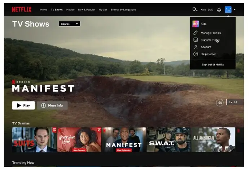249x169 pixels.
Task: Open the S.W.A.T. thumbnail
Action: (x=169, y=140)
